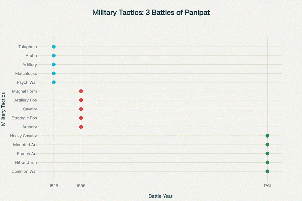
Task: Click the red Cavalry data point
Action: (81, 109)
